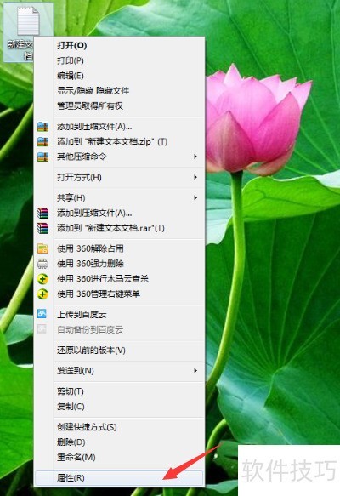Choose 重命名(M) to rename the file
Viewport: 340px width, 496px height.
(x=119, y=457)
